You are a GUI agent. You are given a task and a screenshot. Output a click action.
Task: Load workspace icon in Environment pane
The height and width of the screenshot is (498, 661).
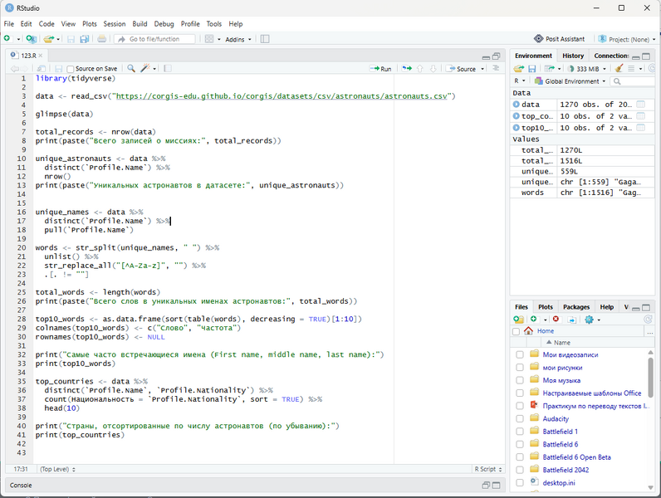coord(518,68)
